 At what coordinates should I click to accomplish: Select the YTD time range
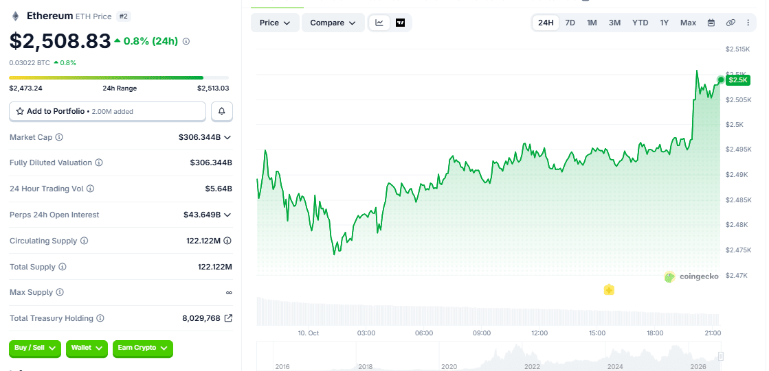(x=640, y=23)
